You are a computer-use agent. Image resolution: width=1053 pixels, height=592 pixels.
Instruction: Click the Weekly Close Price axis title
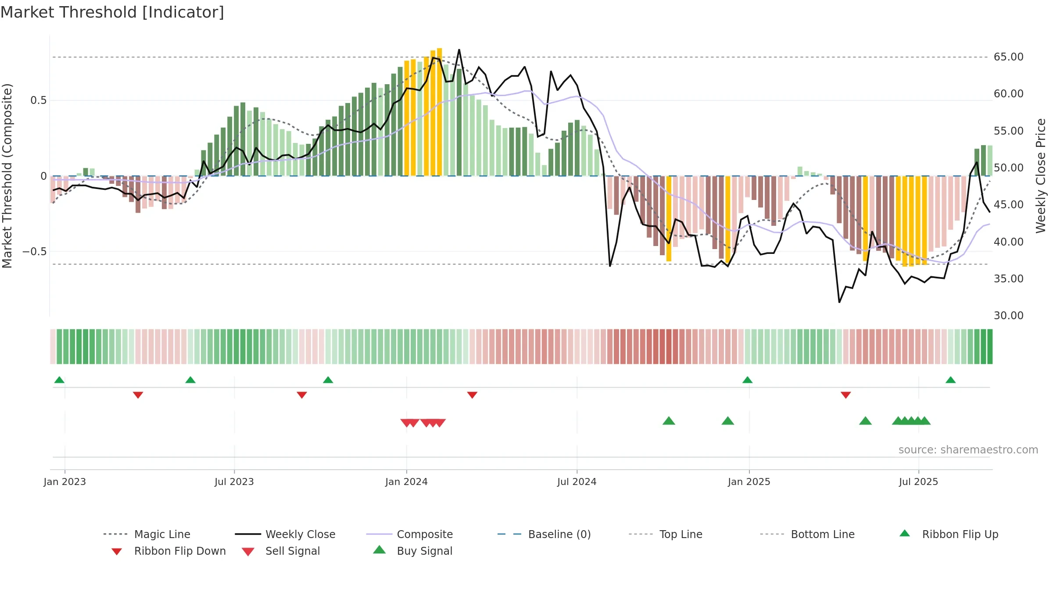point(1041,175)
